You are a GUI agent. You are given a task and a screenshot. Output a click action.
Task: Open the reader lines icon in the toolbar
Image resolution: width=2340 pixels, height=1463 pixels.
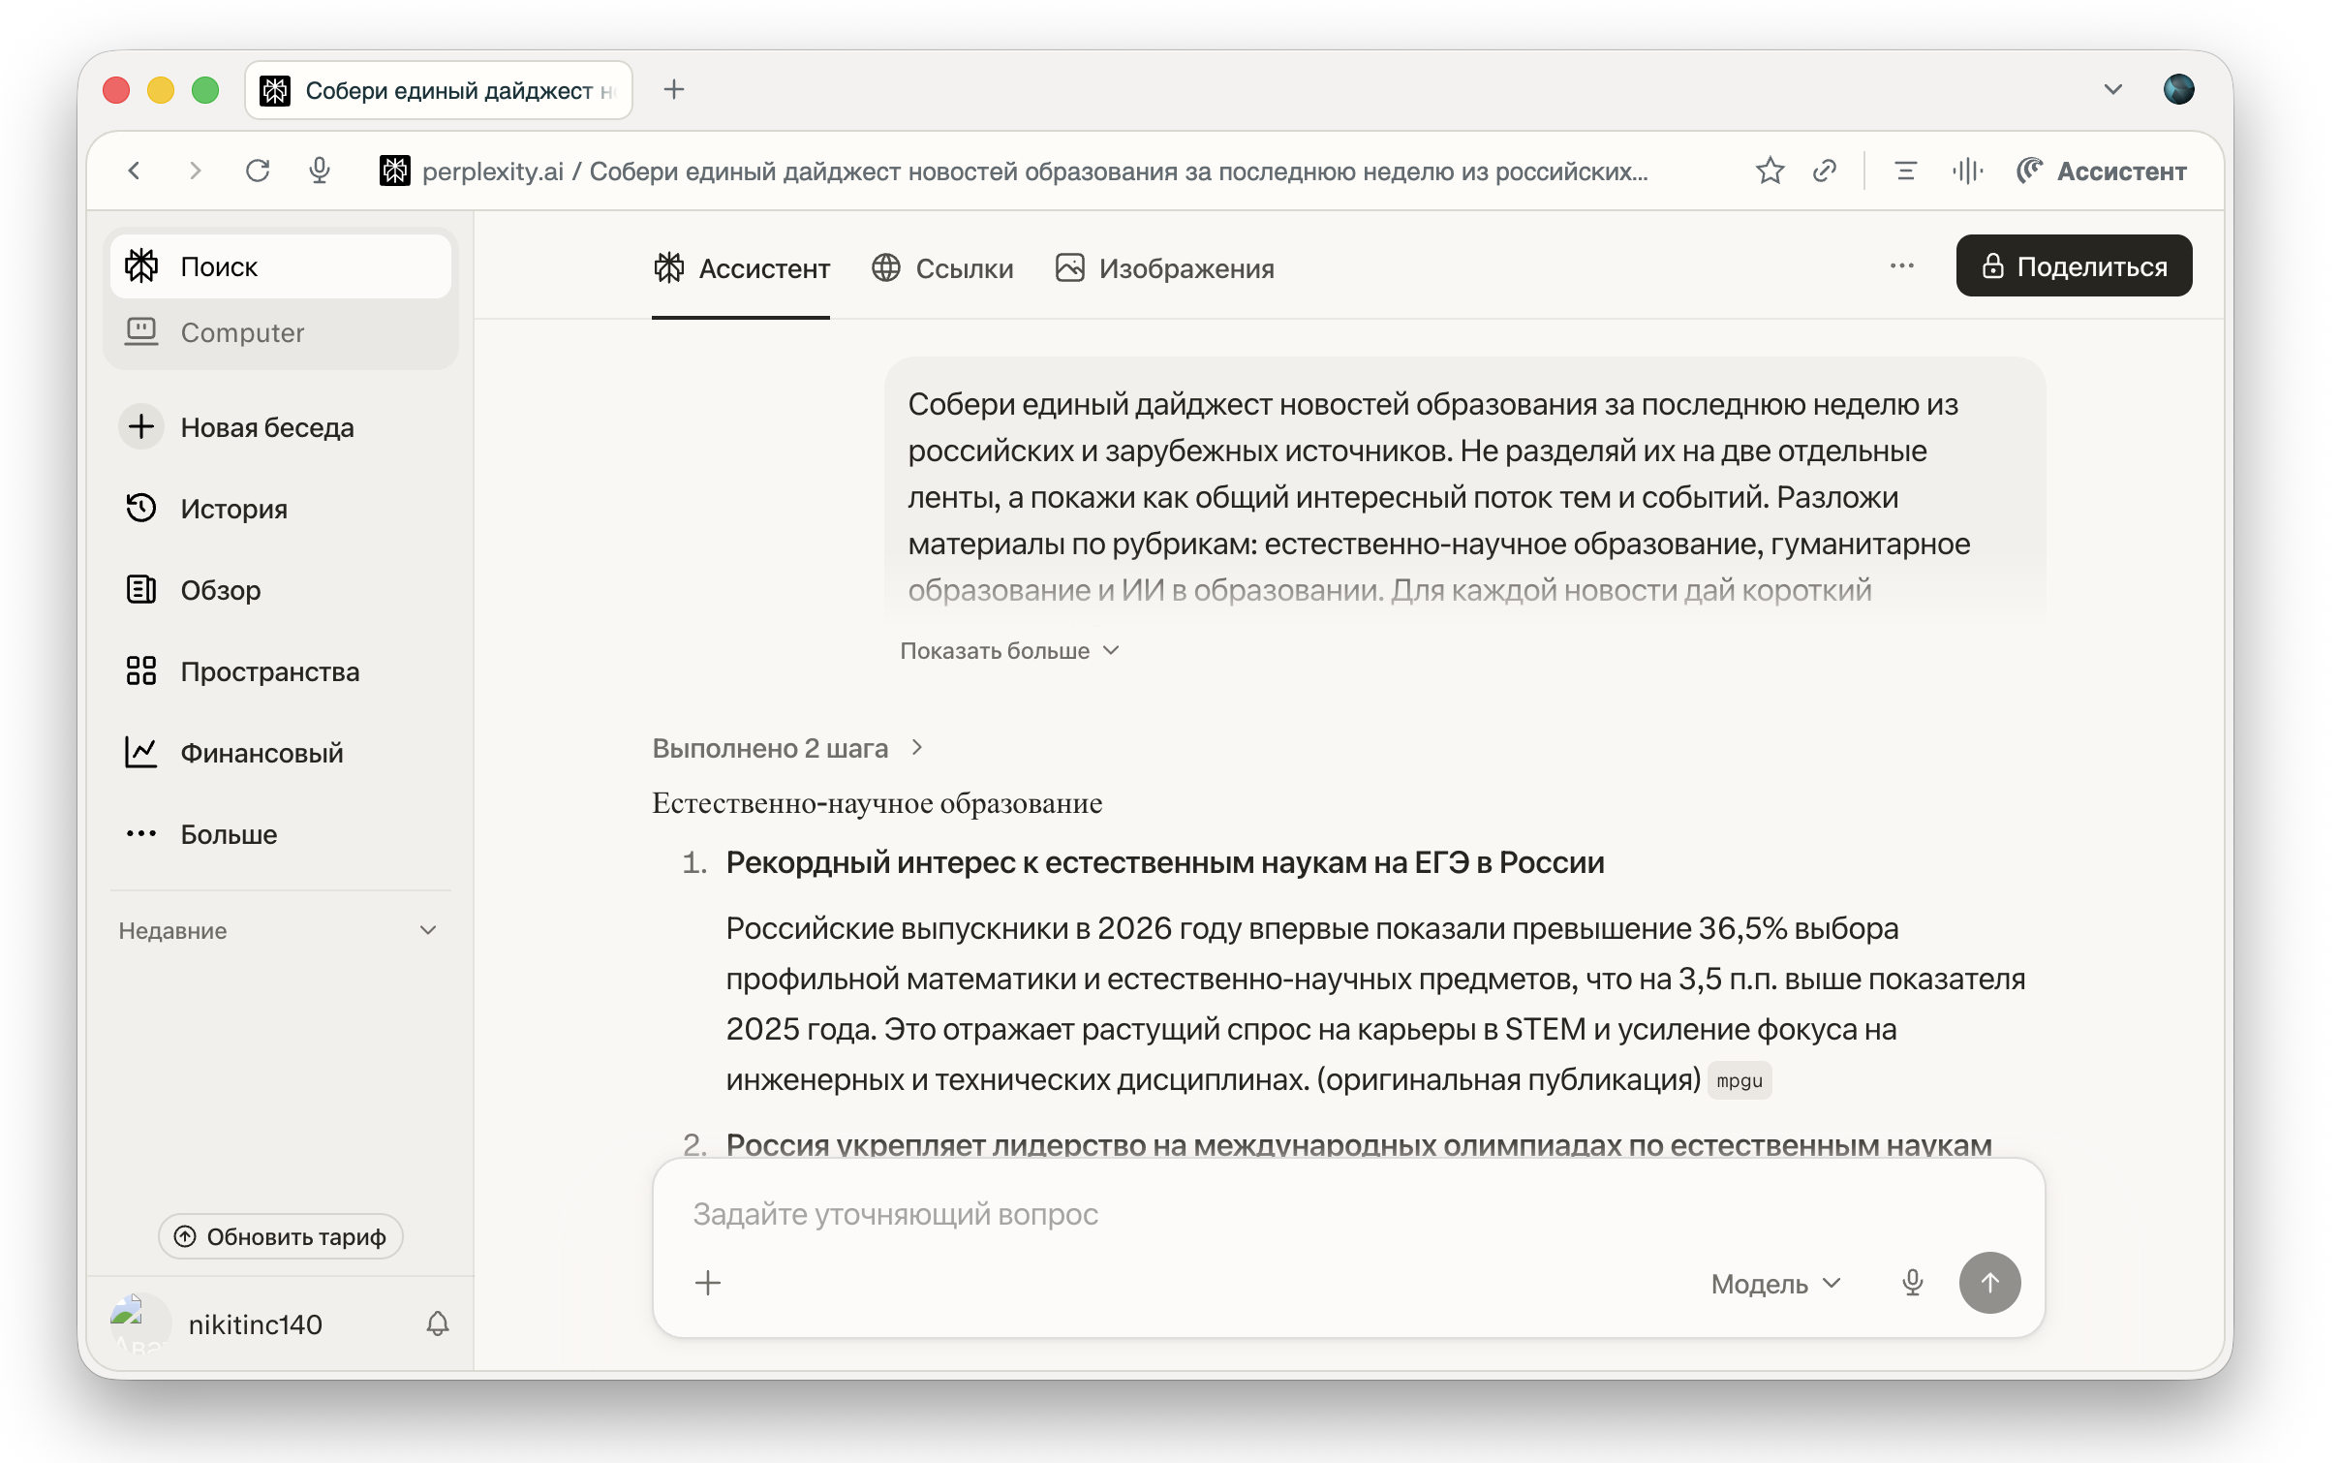(1905, 171)
